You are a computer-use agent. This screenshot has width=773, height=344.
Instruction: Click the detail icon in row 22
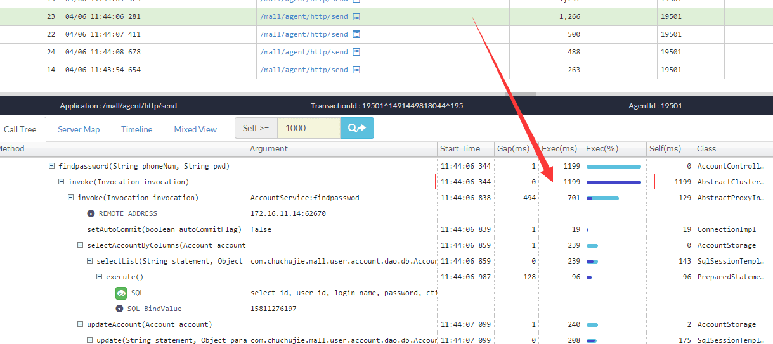point(356,34)
